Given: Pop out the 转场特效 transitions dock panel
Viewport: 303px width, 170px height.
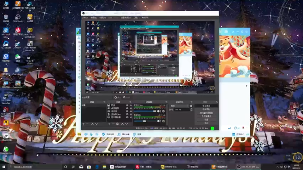Looking at the screenshot, I should (x=191, y=102).
